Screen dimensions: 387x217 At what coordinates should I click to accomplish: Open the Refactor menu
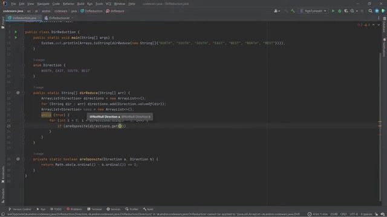[68, 4]
